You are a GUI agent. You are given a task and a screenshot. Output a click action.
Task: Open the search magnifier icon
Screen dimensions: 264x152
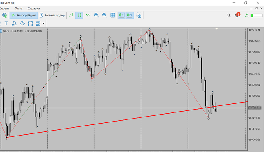pos(229,16)
